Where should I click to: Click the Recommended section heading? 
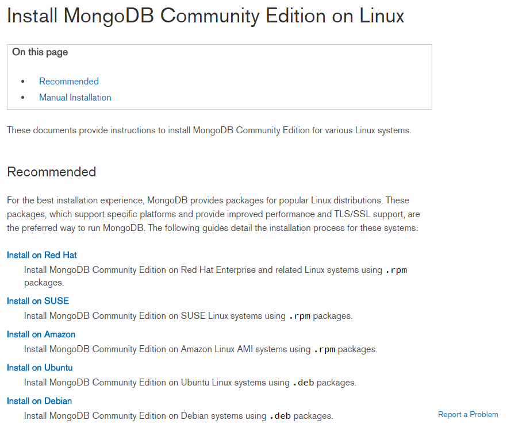tap(52, 172)
